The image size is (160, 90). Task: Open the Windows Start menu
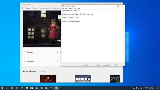click(x=2, y=88)
